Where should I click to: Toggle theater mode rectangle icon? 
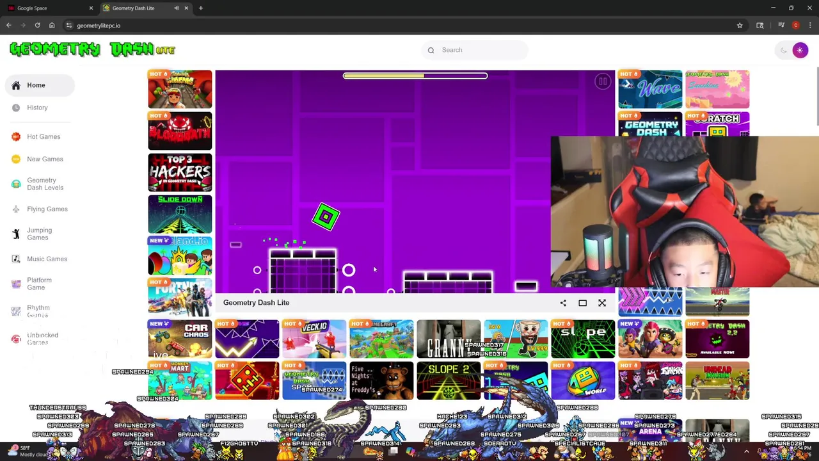[x=582, y=303]
